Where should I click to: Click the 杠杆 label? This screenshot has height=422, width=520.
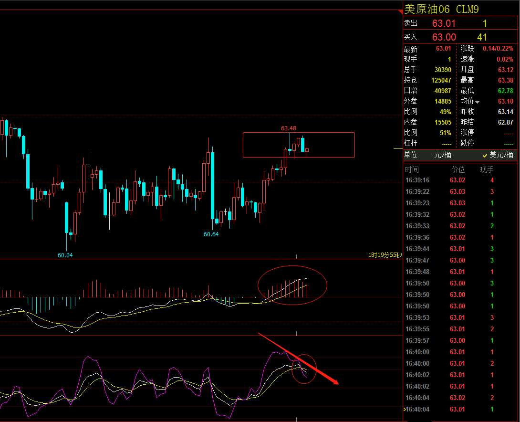coord(411,143)
